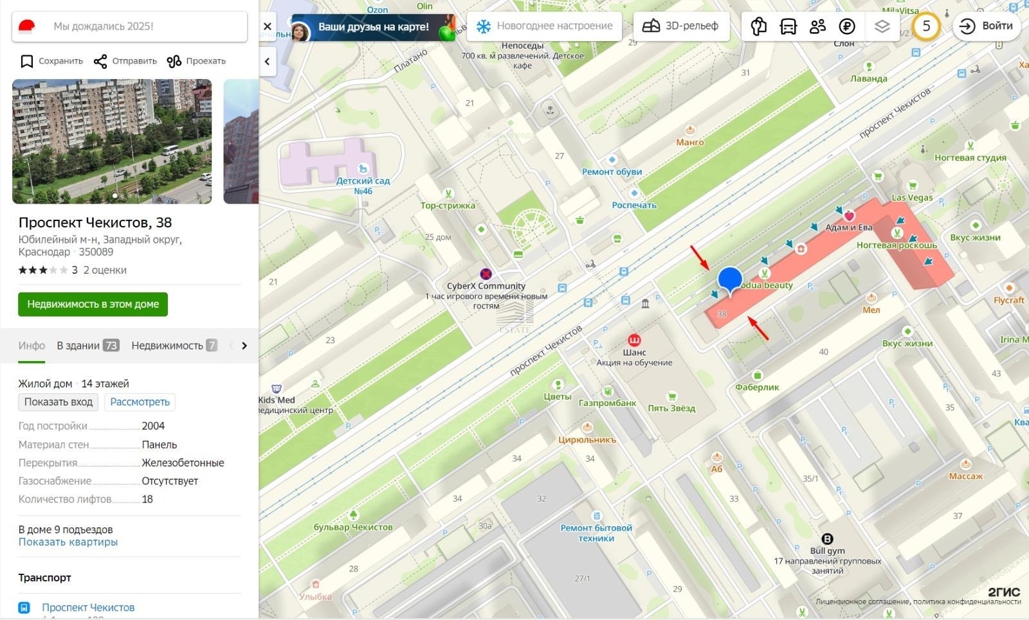Screen dimensions: 1029x620
Task: Open the ruble price layer icon
Action: (x=847, y=26)
